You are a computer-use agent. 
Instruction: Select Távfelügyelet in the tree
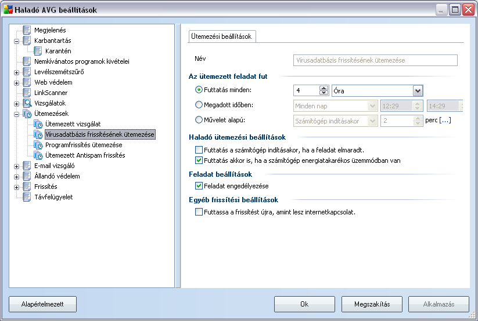tap(53, 197)
